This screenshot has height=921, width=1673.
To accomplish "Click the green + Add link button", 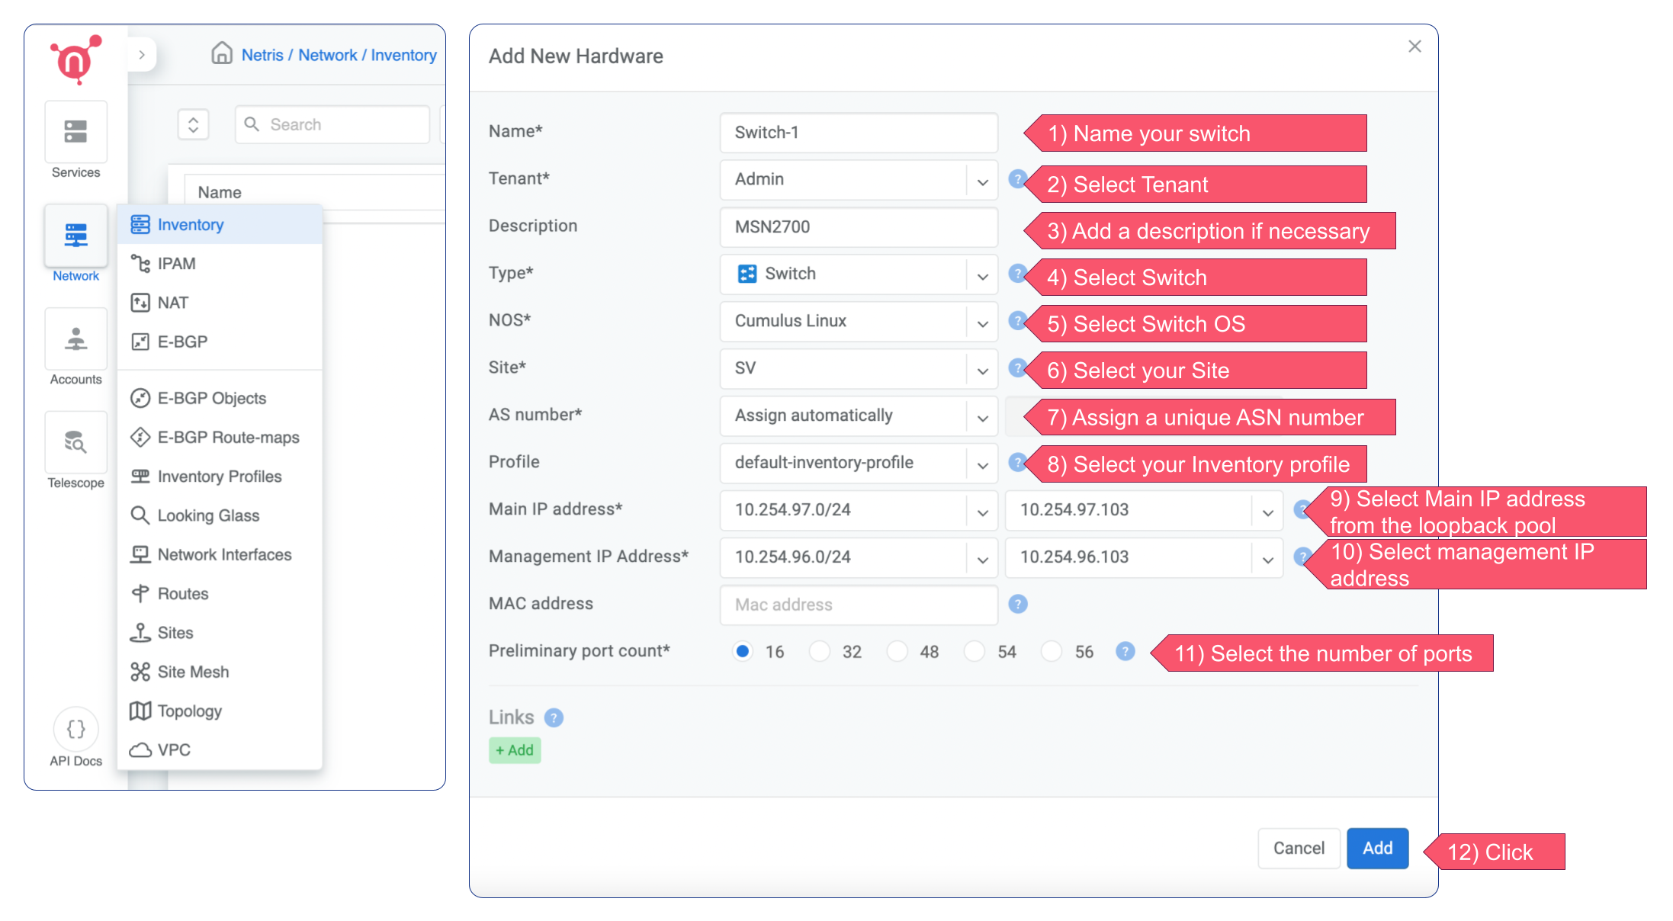I will tap(515, 750).
